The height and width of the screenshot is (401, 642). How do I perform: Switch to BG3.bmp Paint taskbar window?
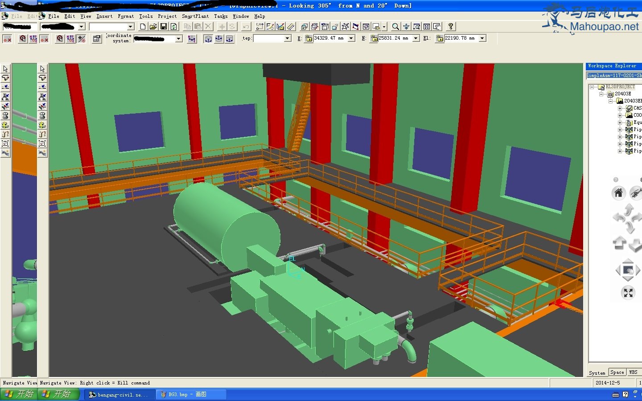(192, 395)
